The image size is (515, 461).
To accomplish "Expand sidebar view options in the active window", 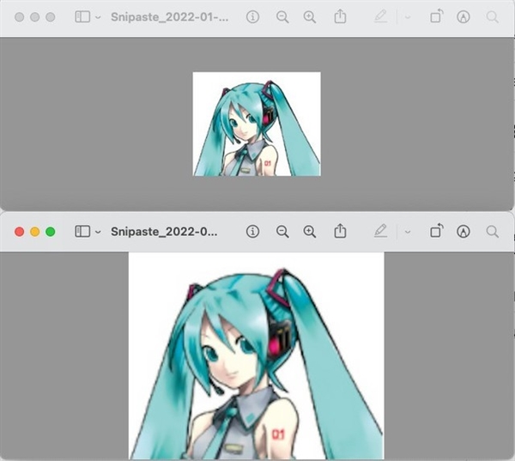I will [98, 232].
